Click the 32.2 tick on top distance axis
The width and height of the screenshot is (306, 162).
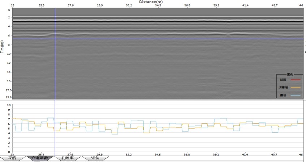tap(129, 6)
